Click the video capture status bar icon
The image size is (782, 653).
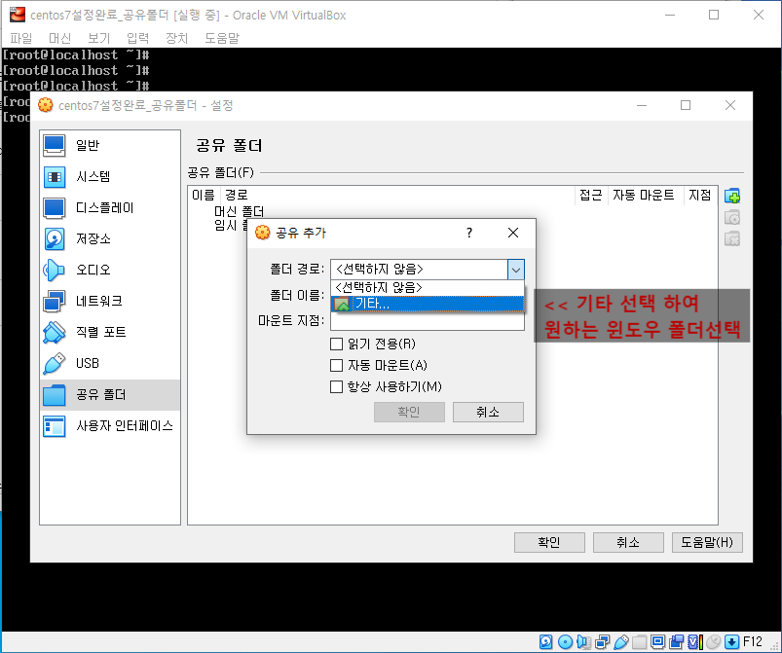[x=676, y=642]
